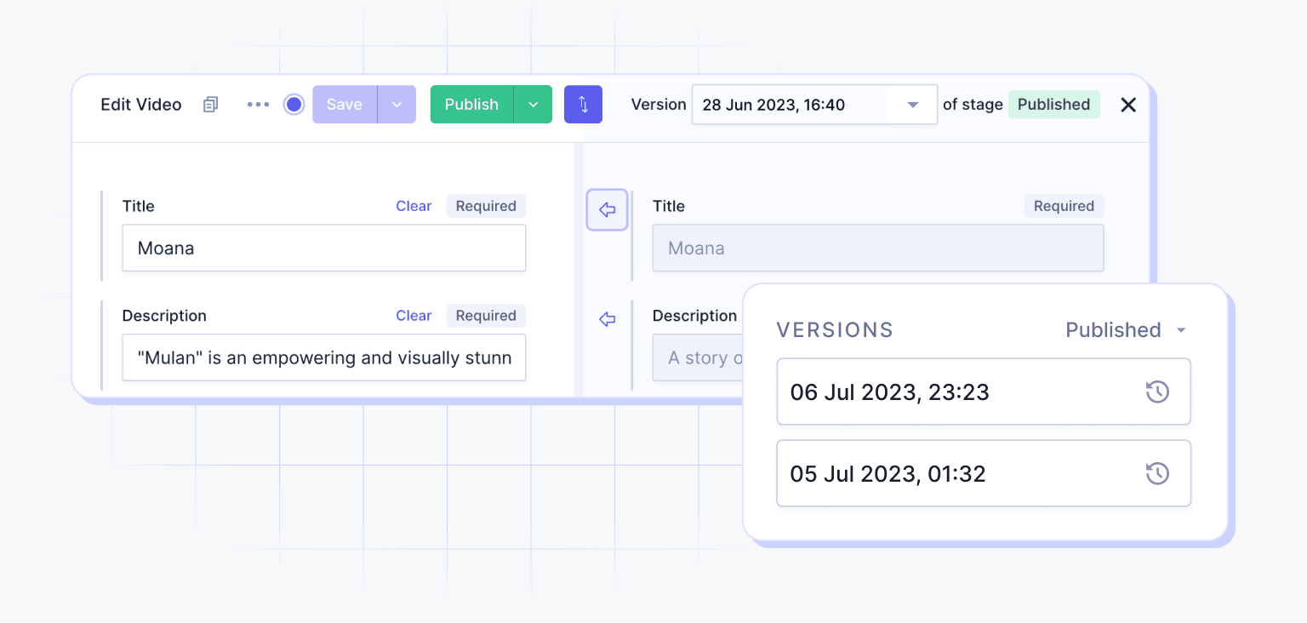Click the green Publish button

tap(471, 105)
